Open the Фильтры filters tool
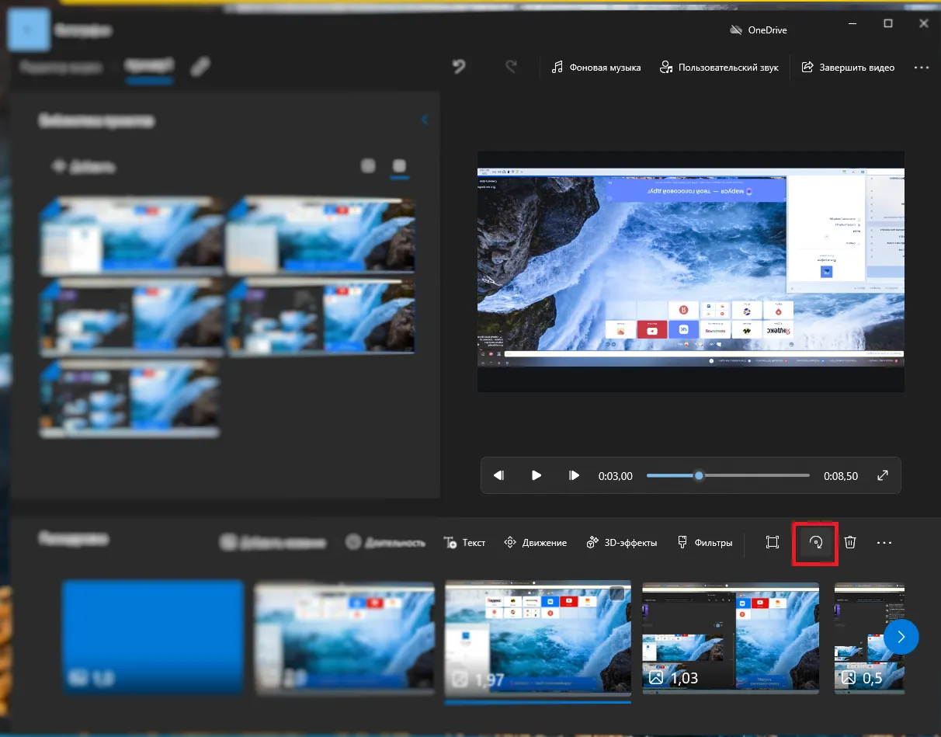 coord(704,543)
